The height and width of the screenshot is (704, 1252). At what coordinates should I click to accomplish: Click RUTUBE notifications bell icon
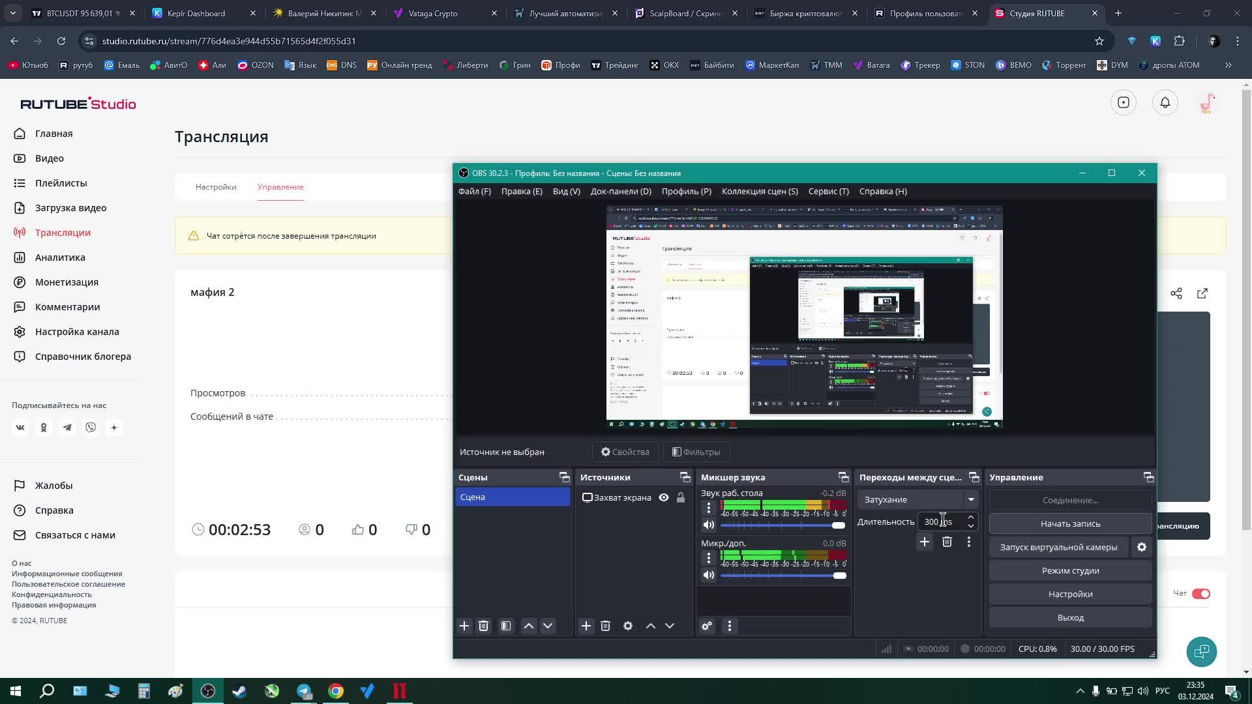pyautogui.click(x=1165, y=102)
